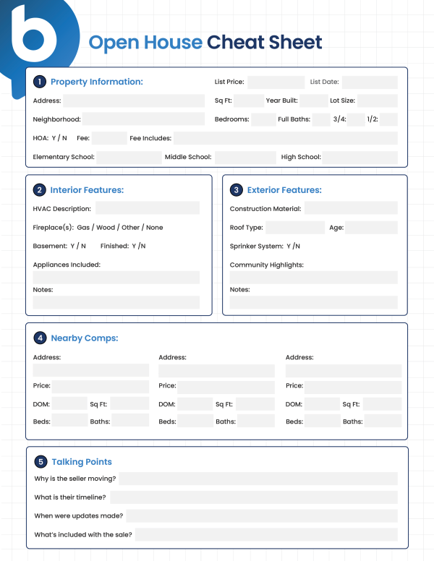This screenshot has width=434, height=561.
Task: Click the "What's included with the sale?" field
Action: coord(266,535)
